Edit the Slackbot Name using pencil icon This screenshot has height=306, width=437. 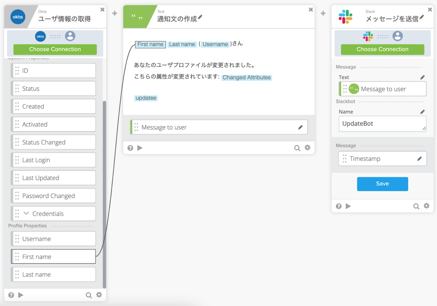click(x=422, y=111)
